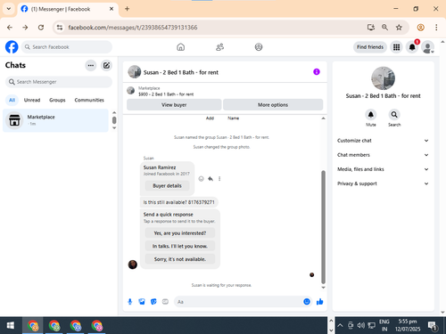
Task: Open the Susan group photo in right panel
Action: (383, 78)
